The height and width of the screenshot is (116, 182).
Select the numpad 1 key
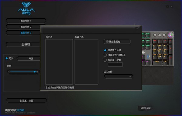click(x=155, y=57)
